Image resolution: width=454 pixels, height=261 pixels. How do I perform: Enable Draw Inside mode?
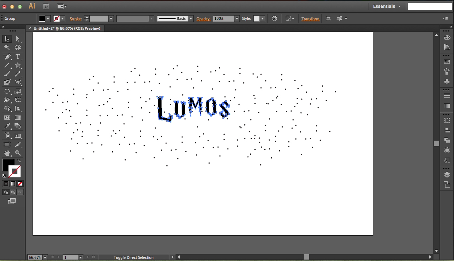(x=20, y=192)
